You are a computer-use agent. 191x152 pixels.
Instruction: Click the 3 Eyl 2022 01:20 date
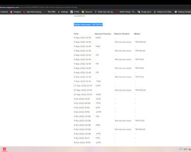(82, 99)
